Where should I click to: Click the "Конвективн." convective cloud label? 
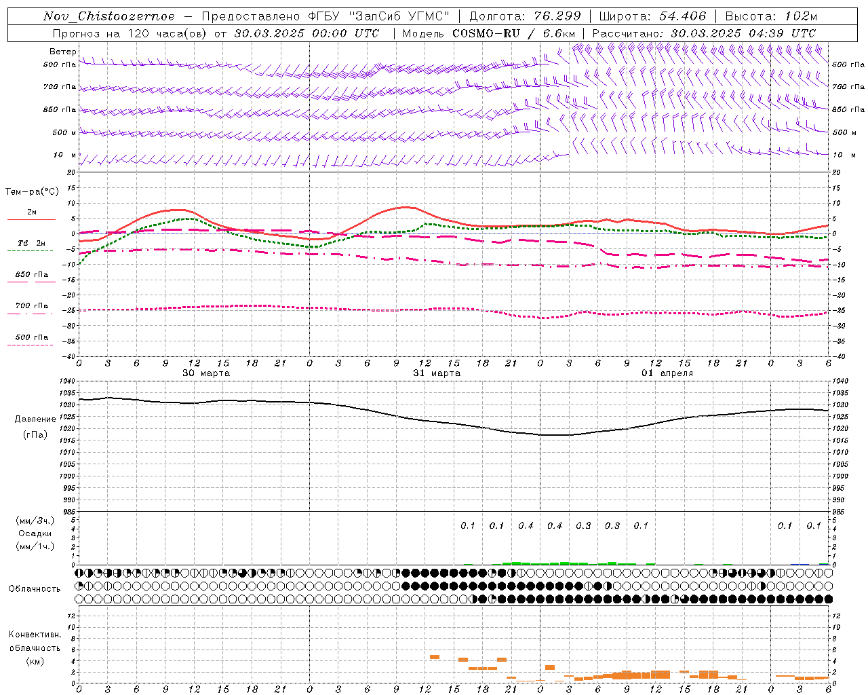pyautogui.click(x=35, y=635)
